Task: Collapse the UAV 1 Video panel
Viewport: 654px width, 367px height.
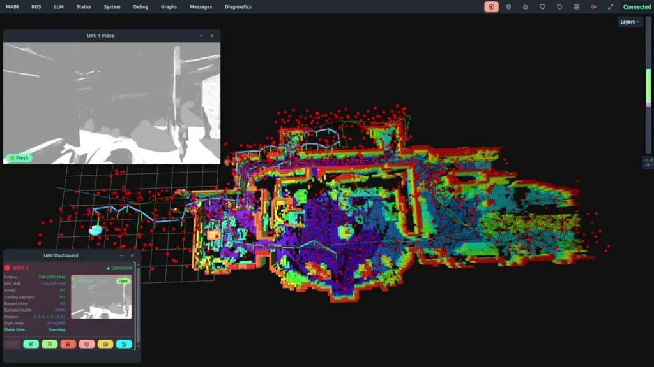Action: [x=201, y=36]
